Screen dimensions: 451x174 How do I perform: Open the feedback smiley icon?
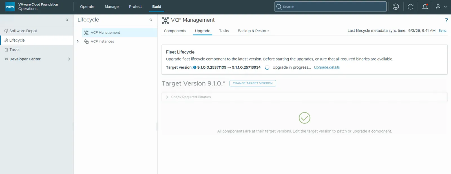396,6
